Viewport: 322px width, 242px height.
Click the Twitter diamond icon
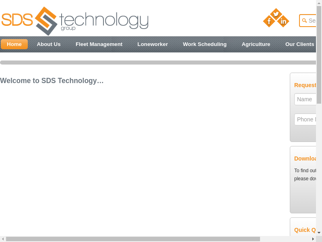pyautogui.click(x=276, y=14)
